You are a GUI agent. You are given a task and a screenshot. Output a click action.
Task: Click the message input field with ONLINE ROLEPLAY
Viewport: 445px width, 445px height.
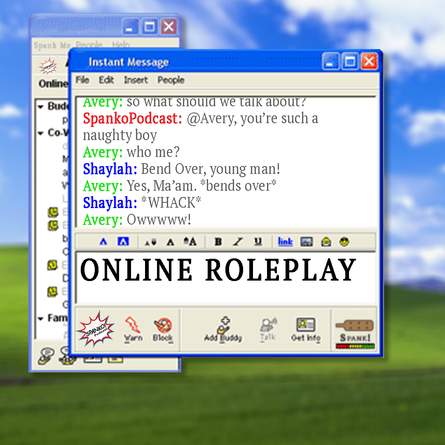(226, 278)
